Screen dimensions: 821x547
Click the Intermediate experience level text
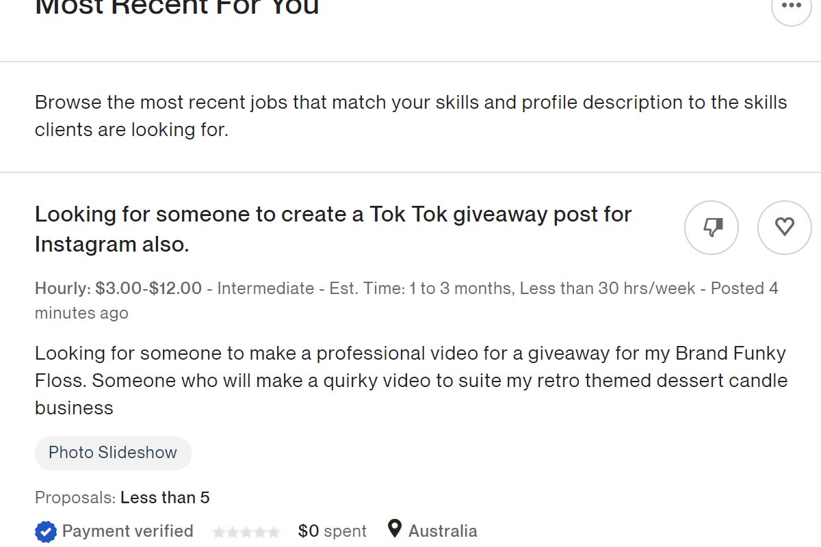pos(265,289)
